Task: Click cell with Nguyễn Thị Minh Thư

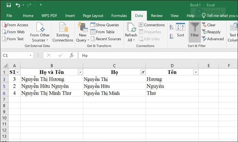Action: click(x=52, y=93)
